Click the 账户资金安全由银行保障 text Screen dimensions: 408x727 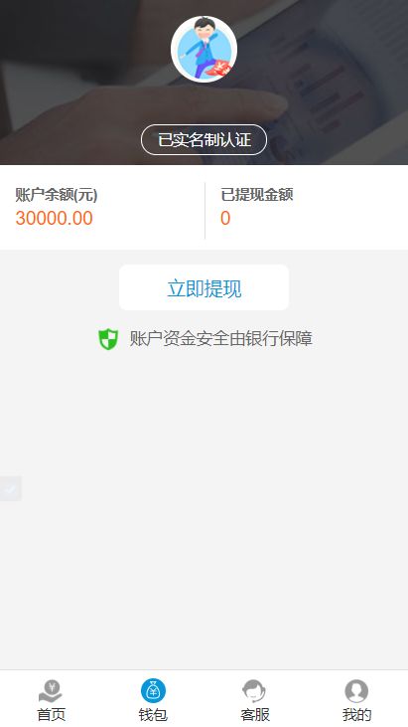click(x=221, y=339)
